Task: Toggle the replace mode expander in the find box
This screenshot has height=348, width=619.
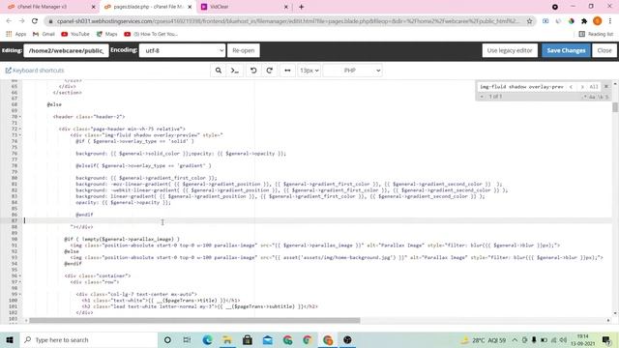Action: point(482,97)
